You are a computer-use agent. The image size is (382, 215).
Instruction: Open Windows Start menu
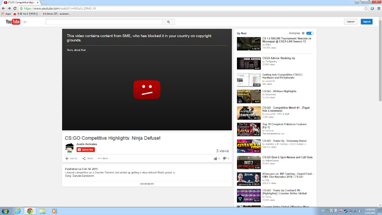pyautogui.click(x=5, y=211)
